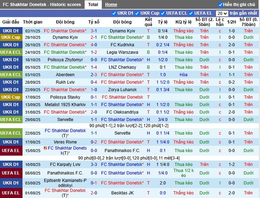Open Rukh Lviv team link

(x=65, y=82)
